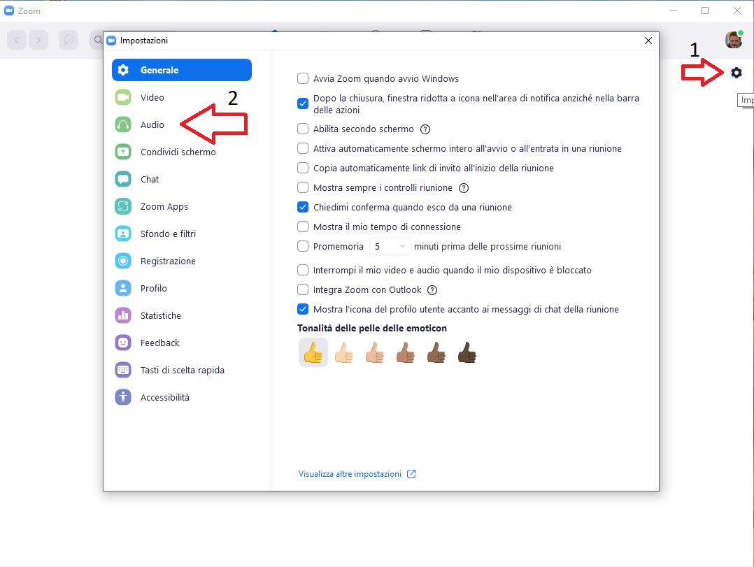Open help icon next to Abilita secondo schermo
Viewport: 754px width, 567px height.
(425, 129)
